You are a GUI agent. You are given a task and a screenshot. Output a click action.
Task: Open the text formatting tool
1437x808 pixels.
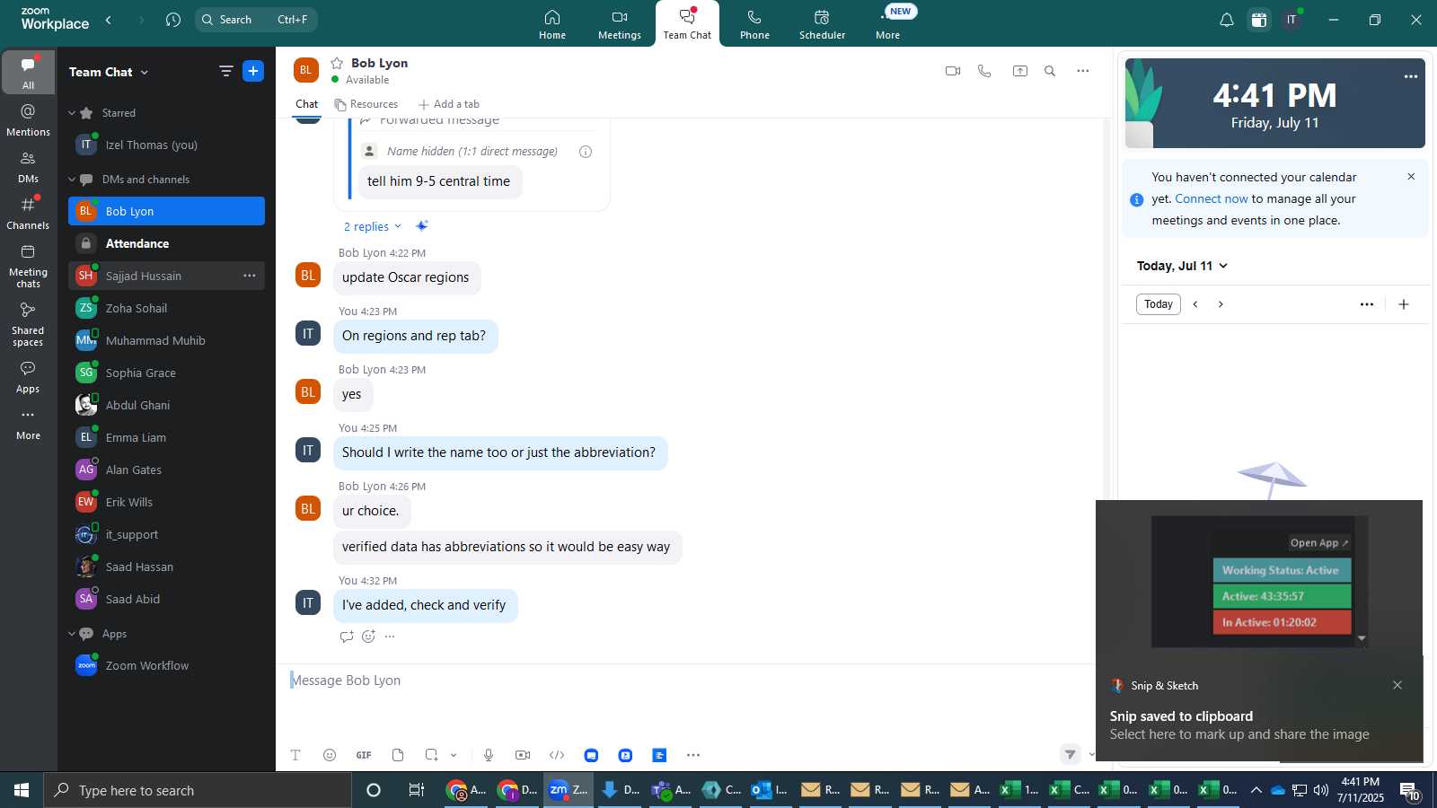295,755
